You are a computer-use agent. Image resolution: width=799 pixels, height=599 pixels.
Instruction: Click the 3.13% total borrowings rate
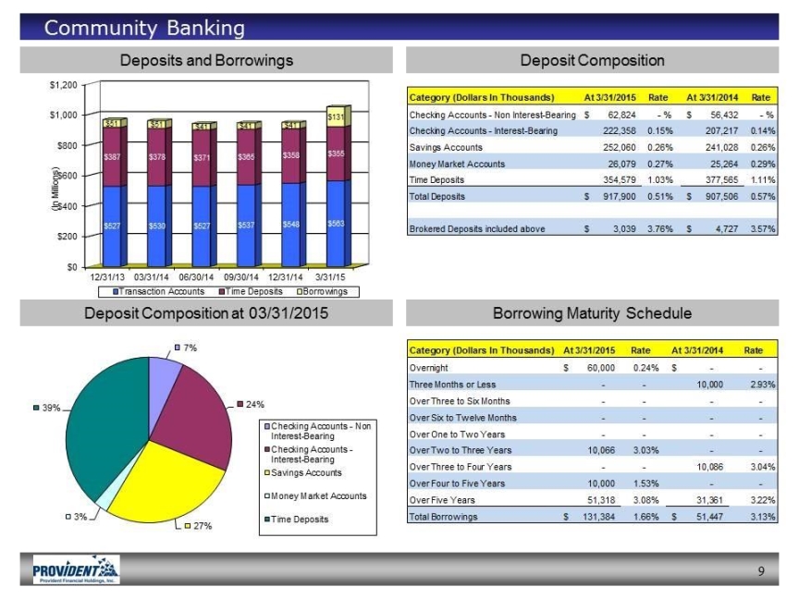pyautogui.click(x=763, y=517)
